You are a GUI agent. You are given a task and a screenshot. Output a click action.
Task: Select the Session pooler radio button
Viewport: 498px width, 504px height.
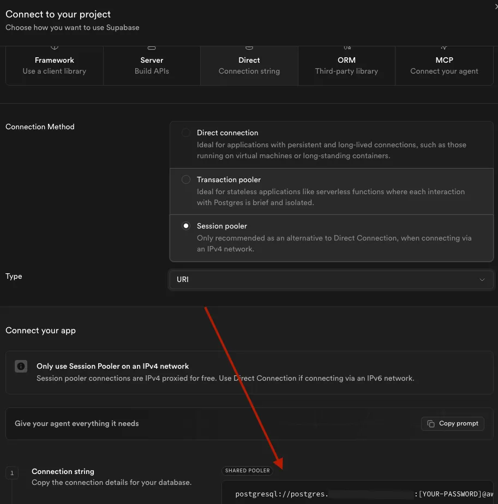(186, 226)
